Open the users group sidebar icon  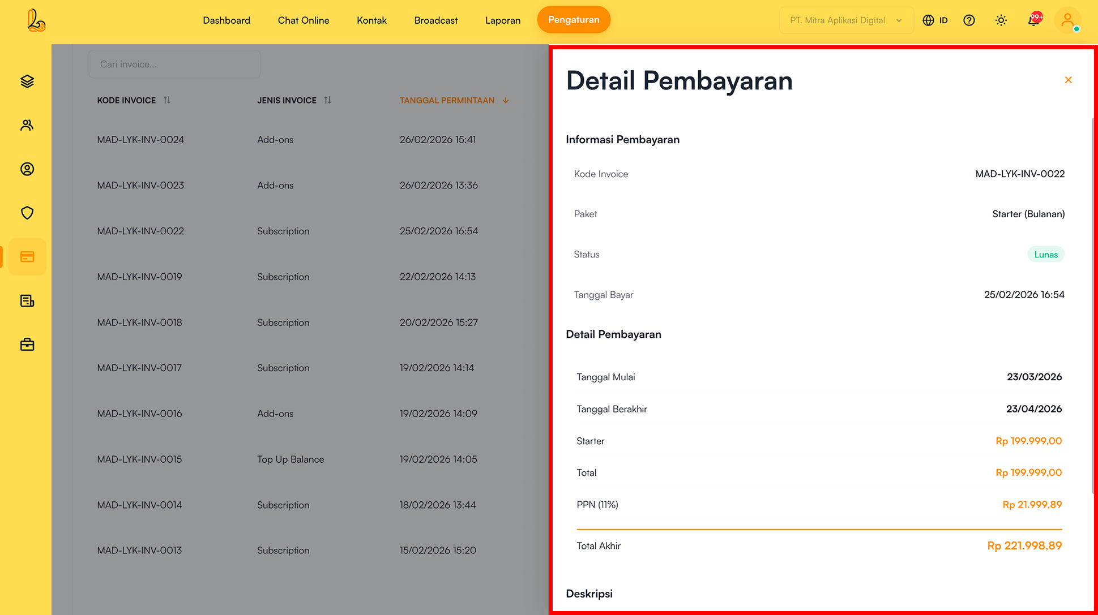27,125
